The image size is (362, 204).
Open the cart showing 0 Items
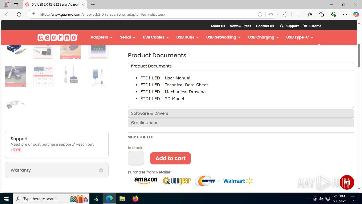[312, 26]
